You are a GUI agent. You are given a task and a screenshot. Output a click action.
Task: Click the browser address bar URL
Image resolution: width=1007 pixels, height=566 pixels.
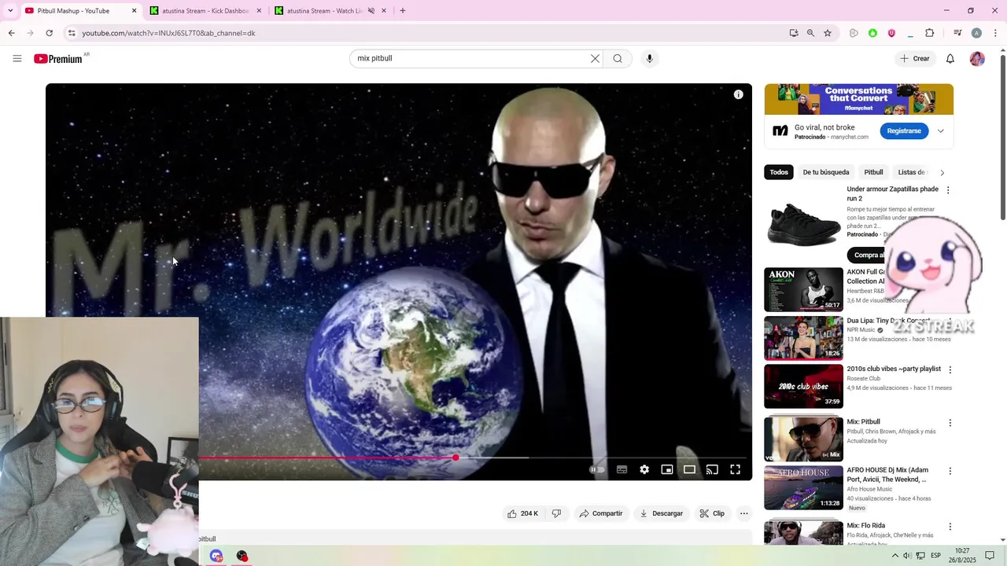tap(168, 33)
